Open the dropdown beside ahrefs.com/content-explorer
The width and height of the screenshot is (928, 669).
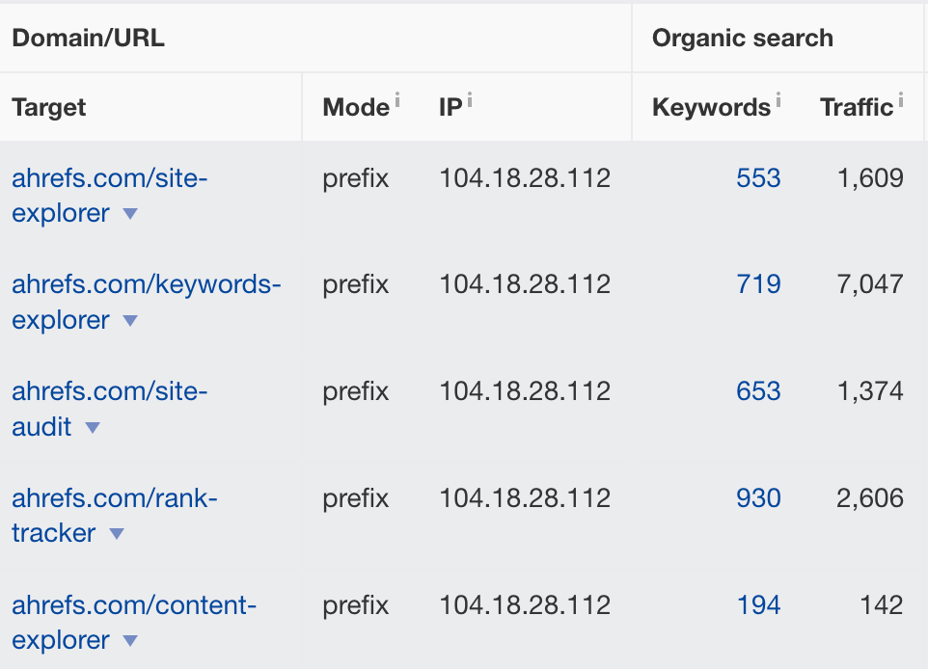tap(130, 641)
